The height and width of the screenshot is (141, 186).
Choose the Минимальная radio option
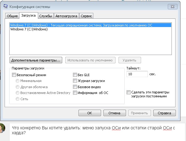click(18, 81)
